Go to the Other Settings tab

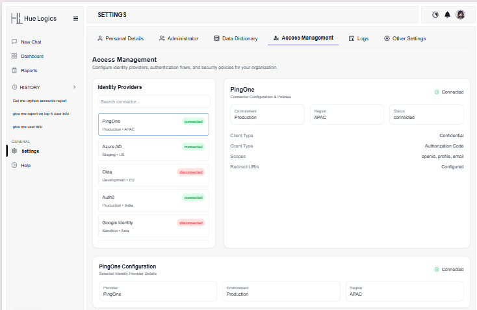(x=405, y=38)
